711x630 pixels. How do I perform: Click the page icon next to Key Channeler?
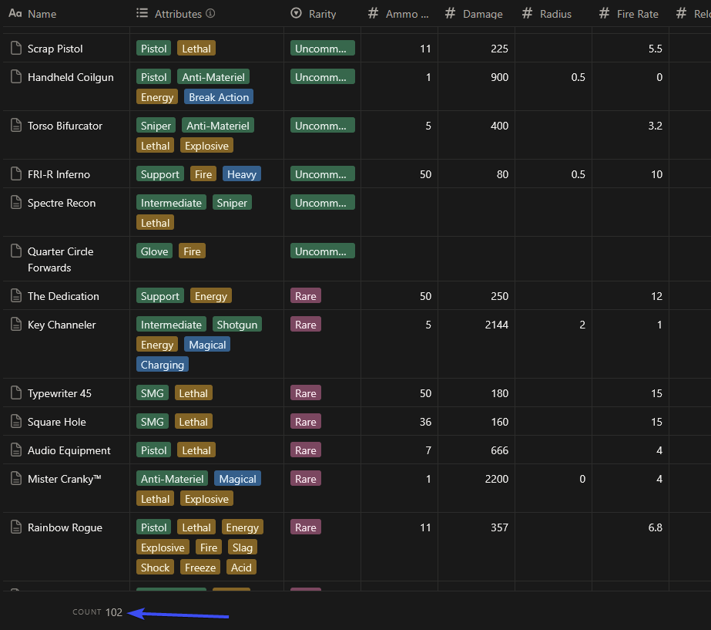coord(16,325)
